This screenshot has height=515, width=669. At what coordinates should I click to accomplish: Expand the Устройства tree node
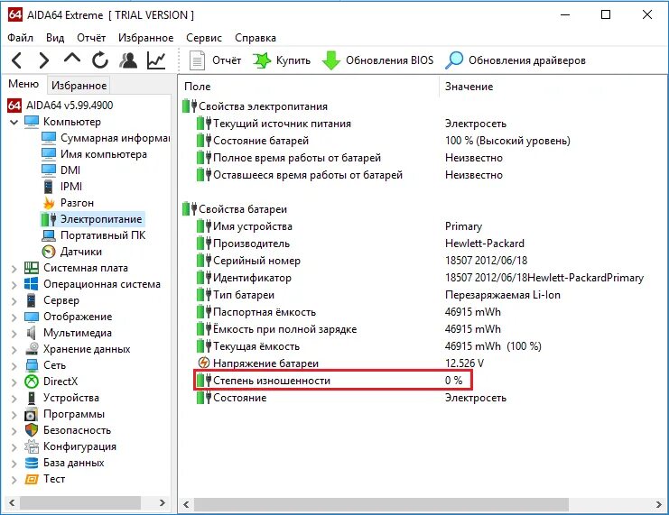(x=14, y=398)
